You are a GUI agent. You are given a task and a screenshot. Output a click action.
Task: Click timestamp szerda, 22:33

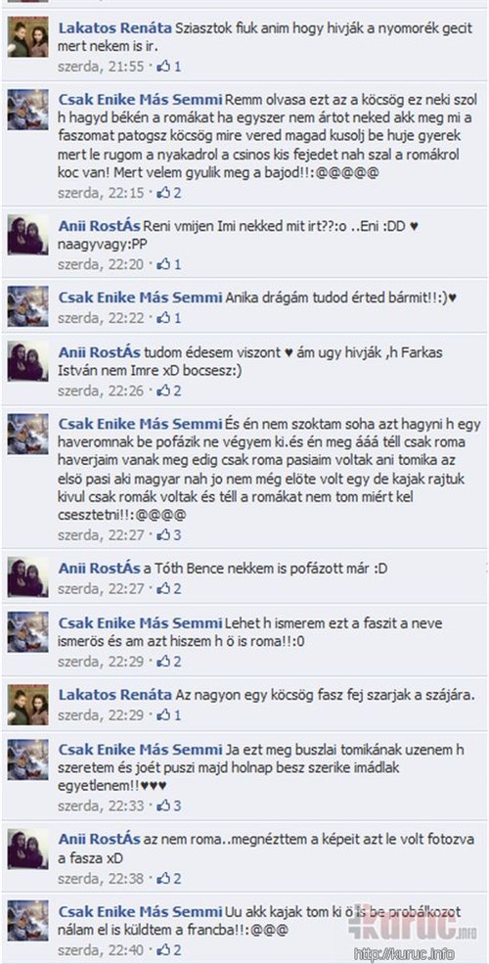tap(101, 805)
